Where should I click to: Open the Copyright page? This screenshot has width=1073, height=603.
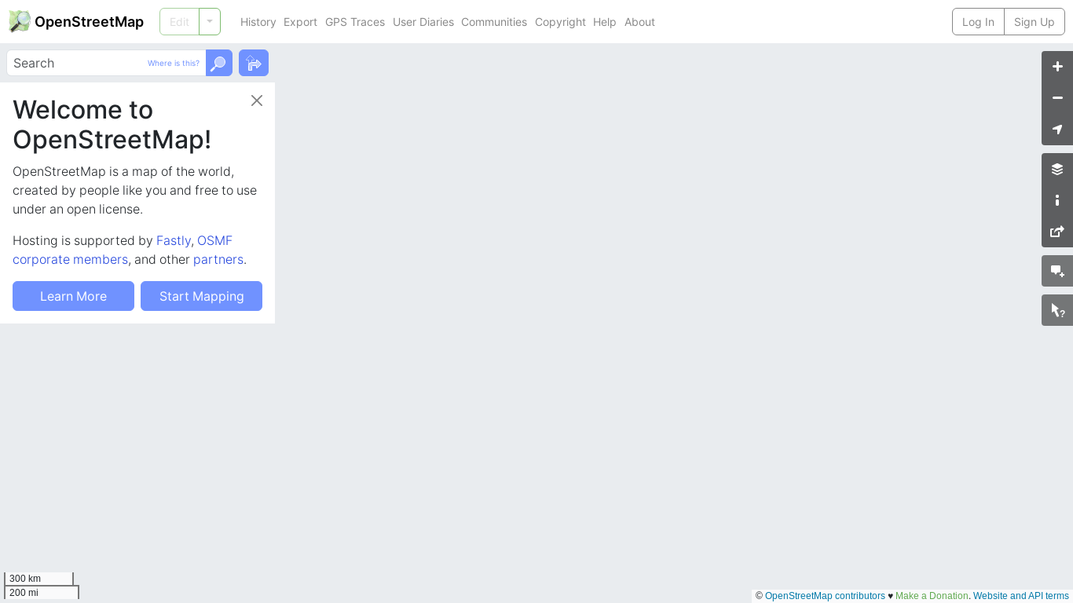coord(560,22)
